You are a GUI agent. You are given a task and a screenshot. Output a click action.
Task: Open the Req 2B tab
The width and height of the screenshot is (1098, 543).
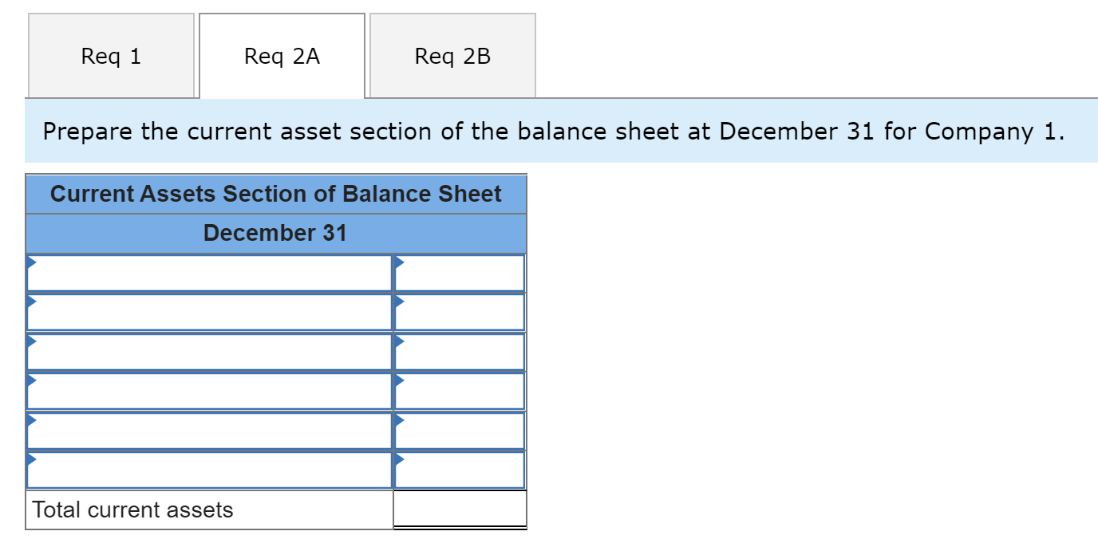coord(452,56)
